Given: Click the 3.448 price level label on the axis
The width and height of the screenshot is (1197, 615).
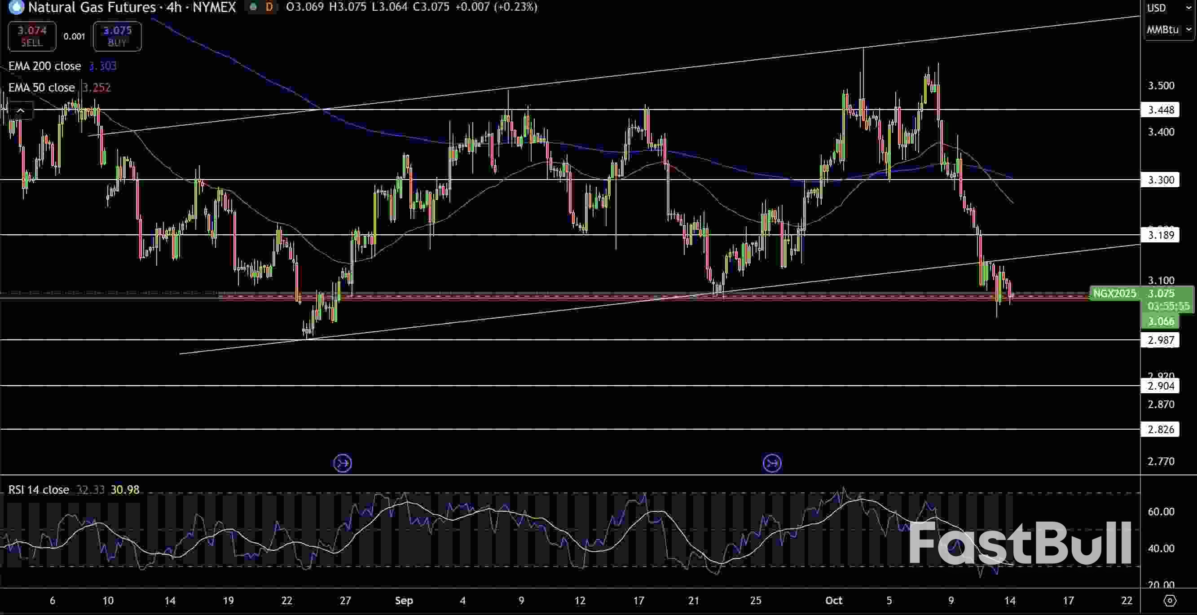Looking at the screenshot, I should [1161, 110].
